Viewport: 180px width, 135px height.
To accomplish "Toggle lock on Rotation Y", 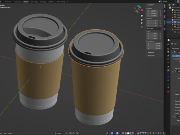I will (x=160, y=23).
